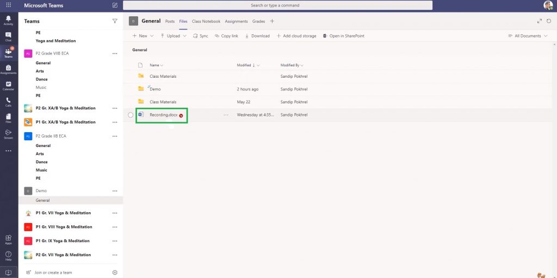This screenshot has height=278, width=557.
Task: Open Stream in the left rail
Action: point(9,134)
